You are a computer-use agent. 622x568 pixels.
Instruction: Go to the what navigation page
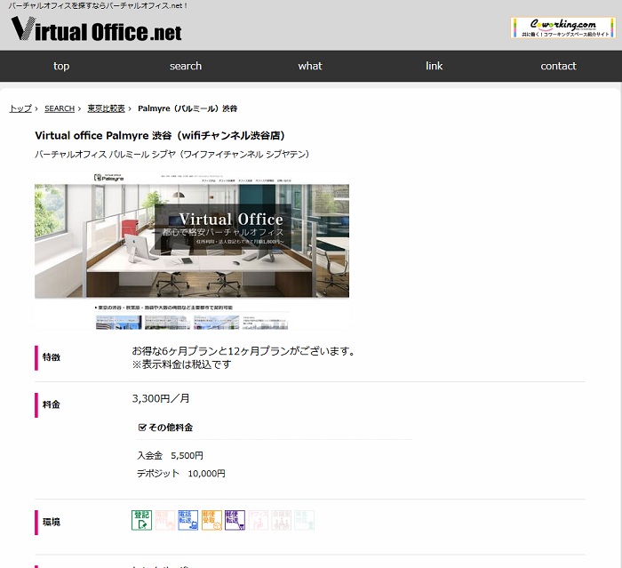point(310,66)
